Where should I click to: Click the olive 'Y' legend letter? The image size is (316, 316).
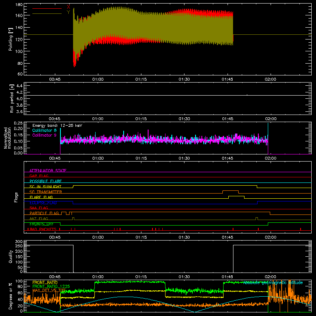tap(68, 12)
